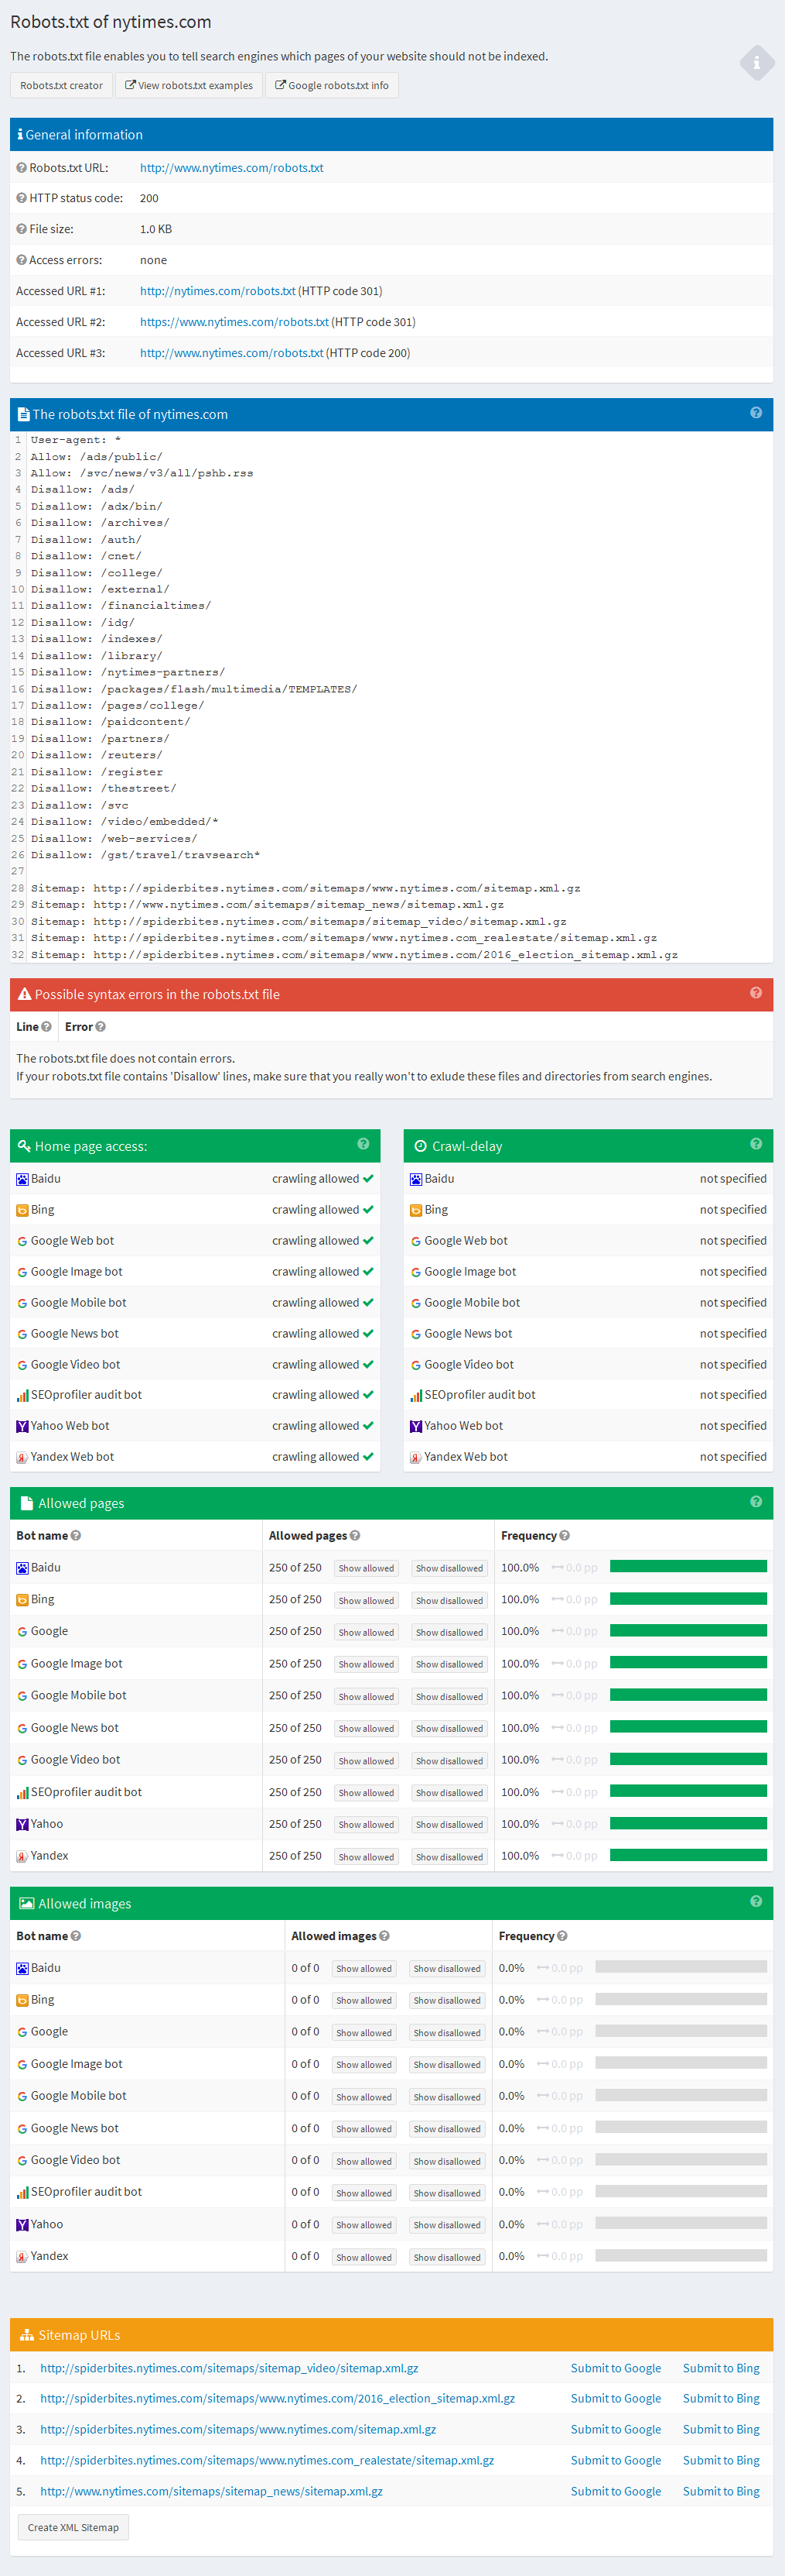Open help icon in robots.txt file header
Viewport: 785px width, 2576px height.
tap(756, 413)
